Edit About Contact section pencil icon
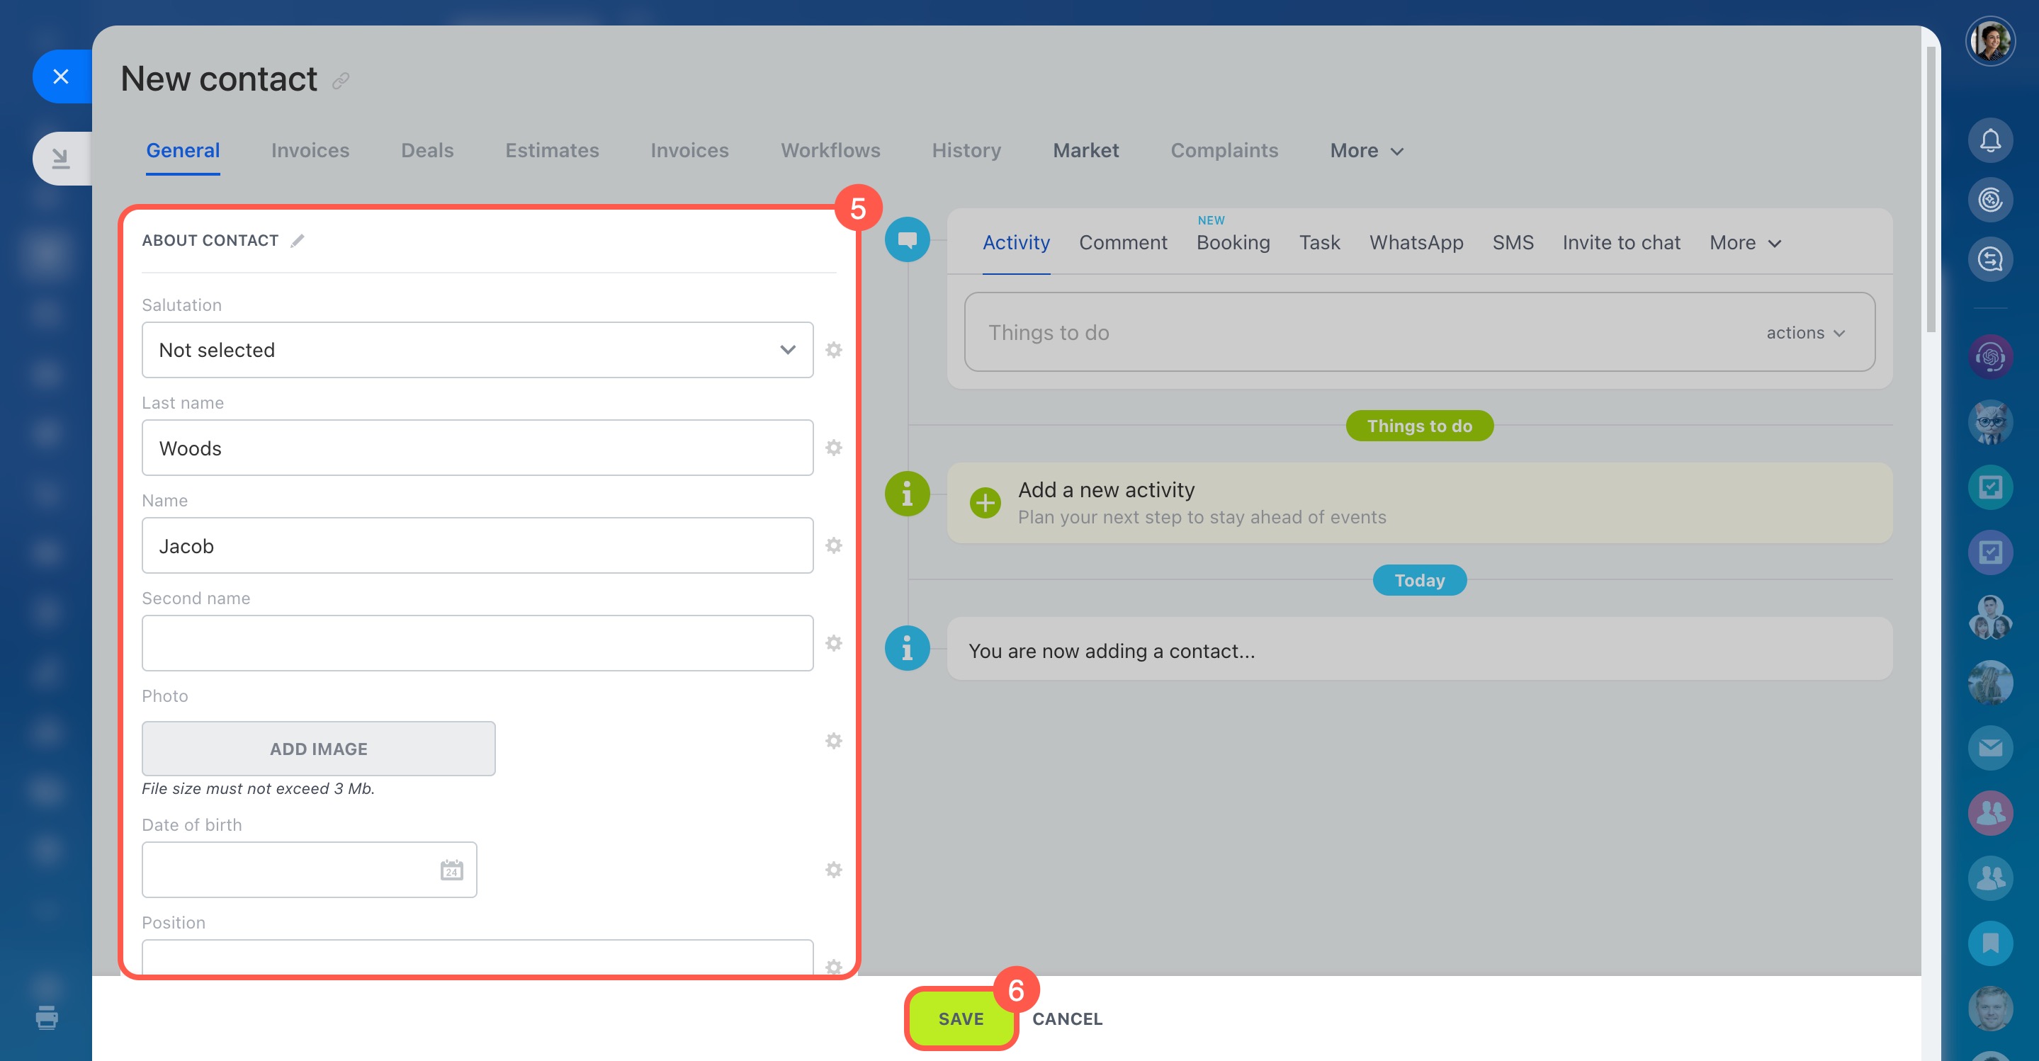This screenshot has width=2039, height=1061. tap(298, 241)
